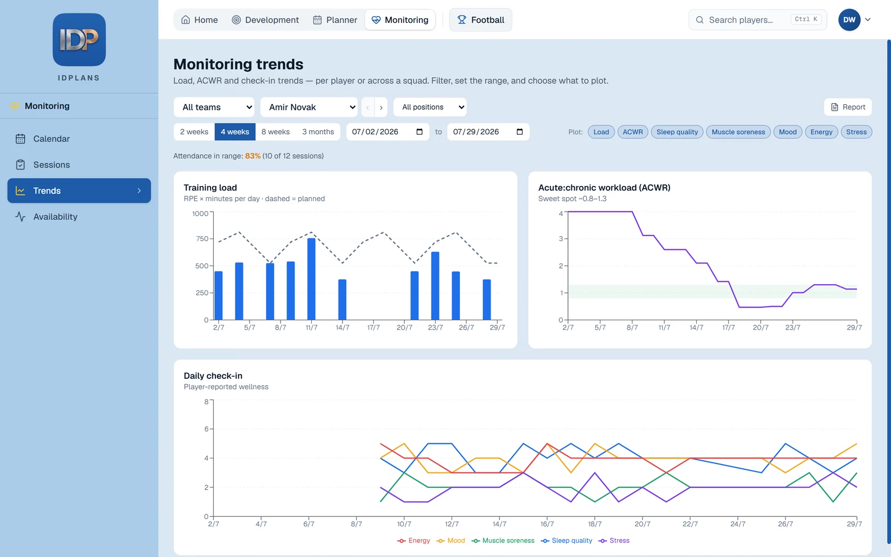
Task: Toggle the Load plot chip
Action: click(x=601, y=132)
